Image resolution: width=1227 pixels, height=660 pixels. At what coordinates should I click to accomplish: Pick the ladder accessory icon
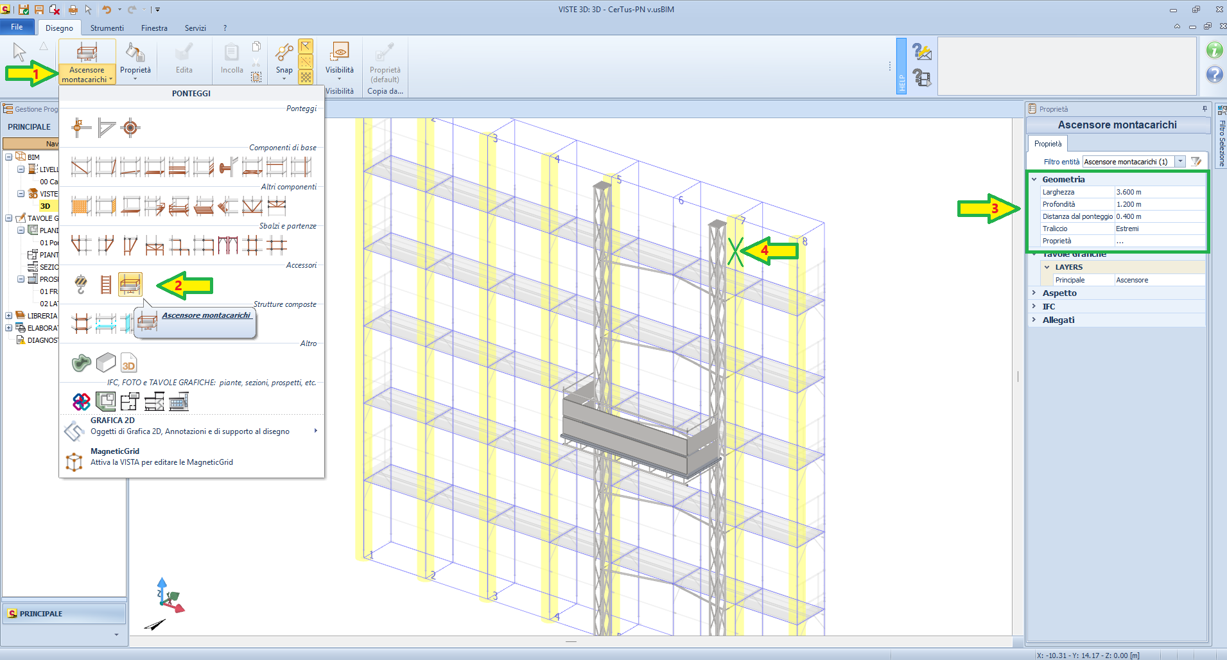tap(106, 284)
